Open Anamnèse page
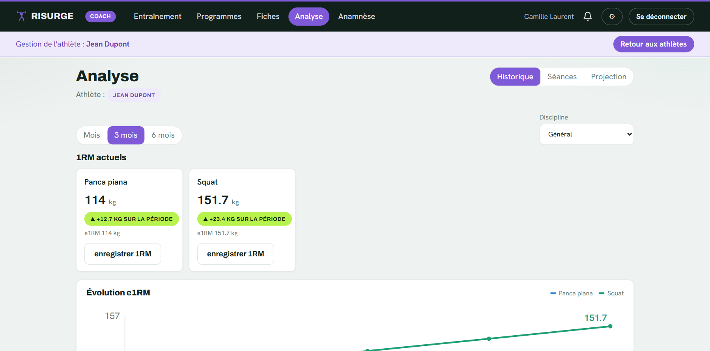The height and width of the screenshot is (351, 710). pos(357,17)
